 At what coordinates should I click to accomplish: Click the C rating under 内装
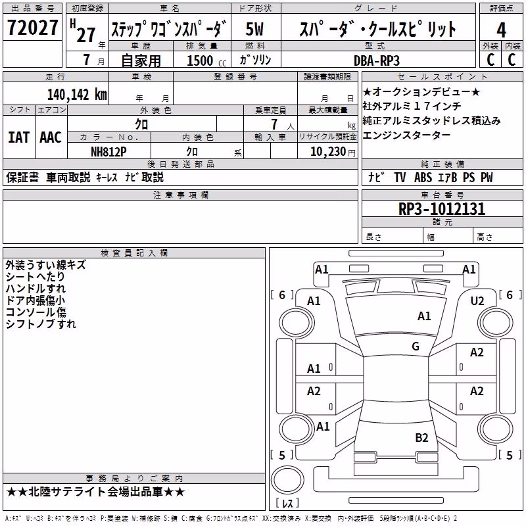[x=512, y=60]
